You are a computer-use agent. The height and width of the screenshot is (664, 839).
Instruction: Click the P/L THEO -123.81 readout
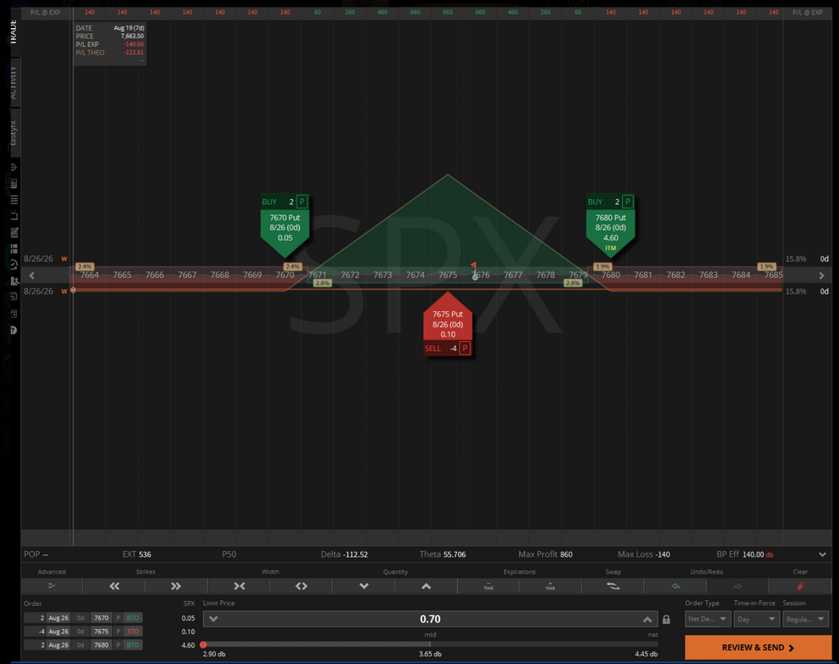click(110, 52)
